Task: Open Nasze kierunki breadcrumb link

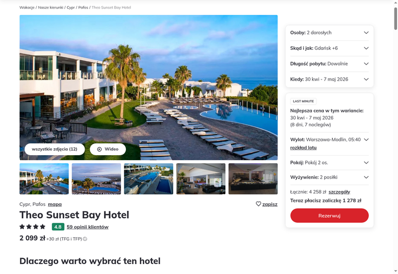Action: pyautogui.click(x=51, y=7)
